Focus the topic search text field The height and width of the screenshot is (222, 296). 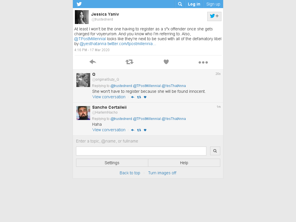pos(141,151)
